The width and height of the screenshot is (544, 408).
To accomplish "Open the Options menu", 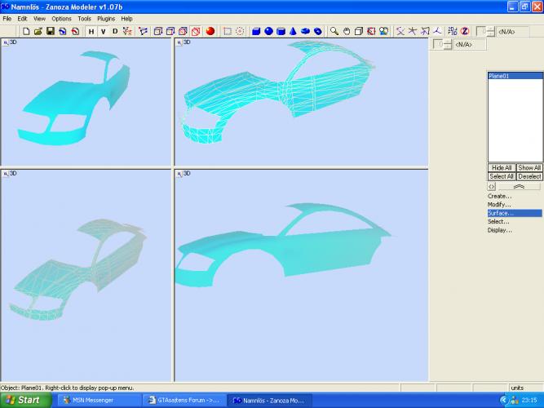I will tap(61, 18).
